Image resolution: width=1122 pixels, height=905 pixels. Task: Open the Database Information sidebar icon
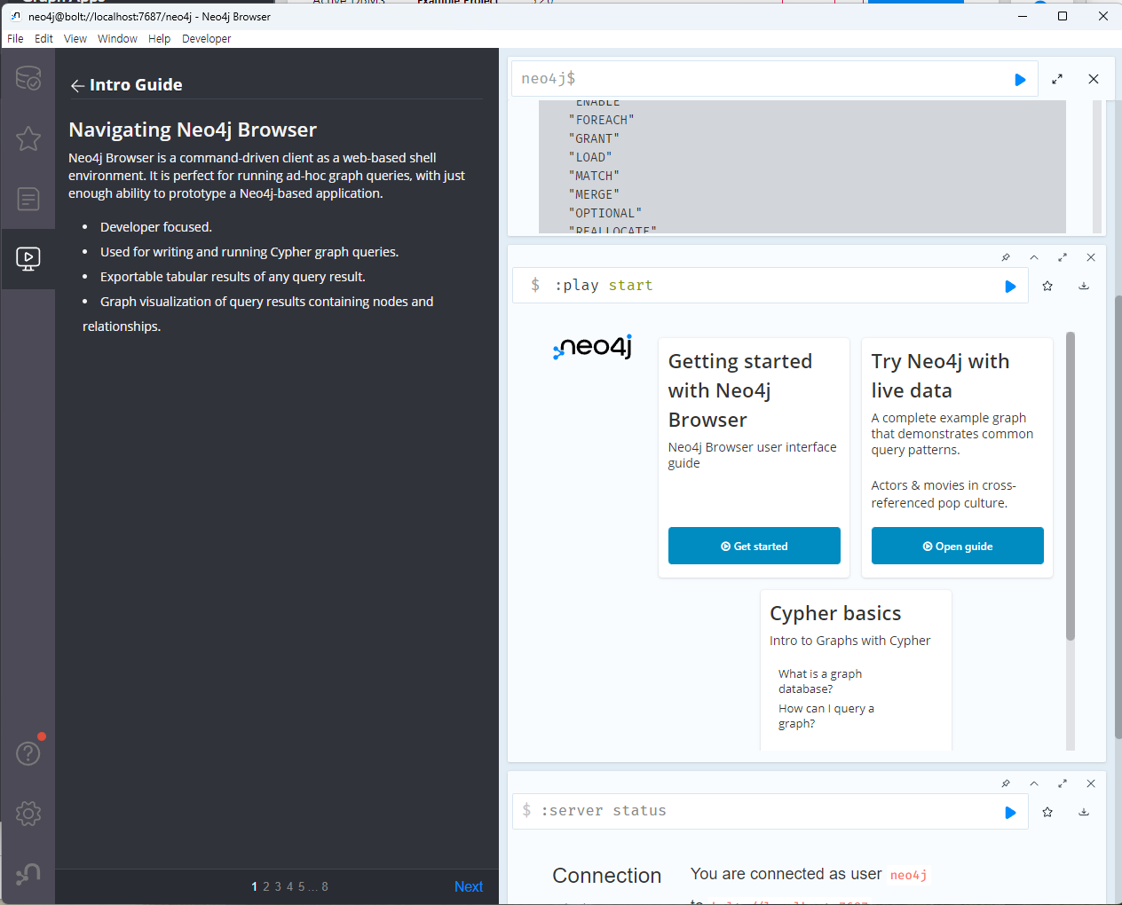click(28, 78)
